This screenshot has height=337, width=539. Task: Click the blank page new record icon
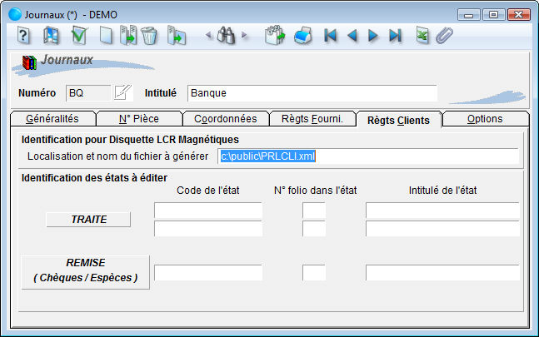(106, 35)
